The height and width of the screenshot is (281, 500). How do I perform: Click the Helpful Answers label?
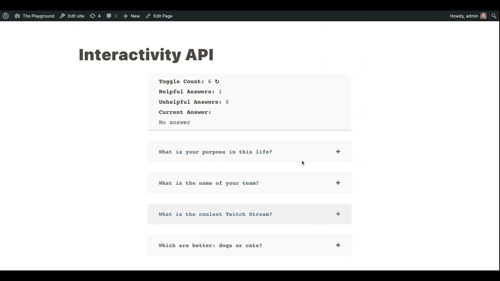coord(187,92)
